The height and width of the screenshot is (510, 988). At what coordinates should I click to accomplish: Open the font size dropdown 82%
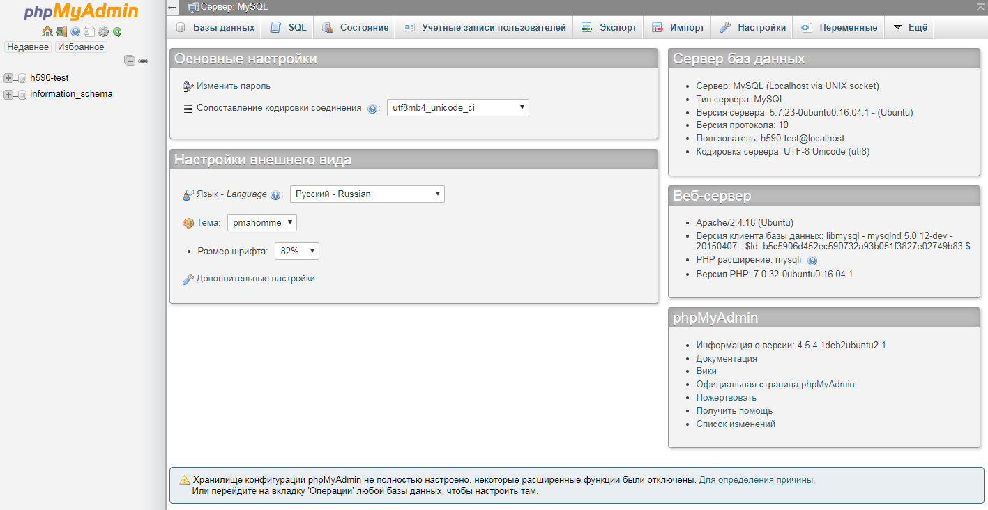coord(297,252)
